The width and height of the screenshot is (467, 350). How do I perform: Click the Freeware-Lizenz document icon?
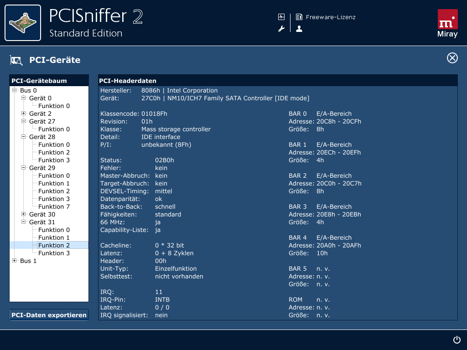(299, 16)
